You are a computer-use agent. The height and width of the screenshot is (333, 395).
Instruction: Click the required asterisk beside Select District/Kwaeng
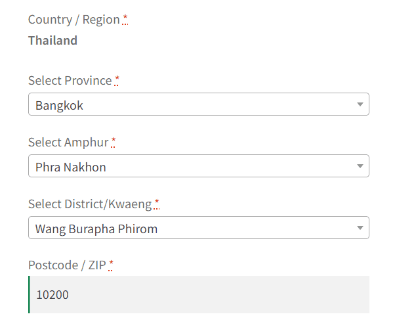coord(156,204)
